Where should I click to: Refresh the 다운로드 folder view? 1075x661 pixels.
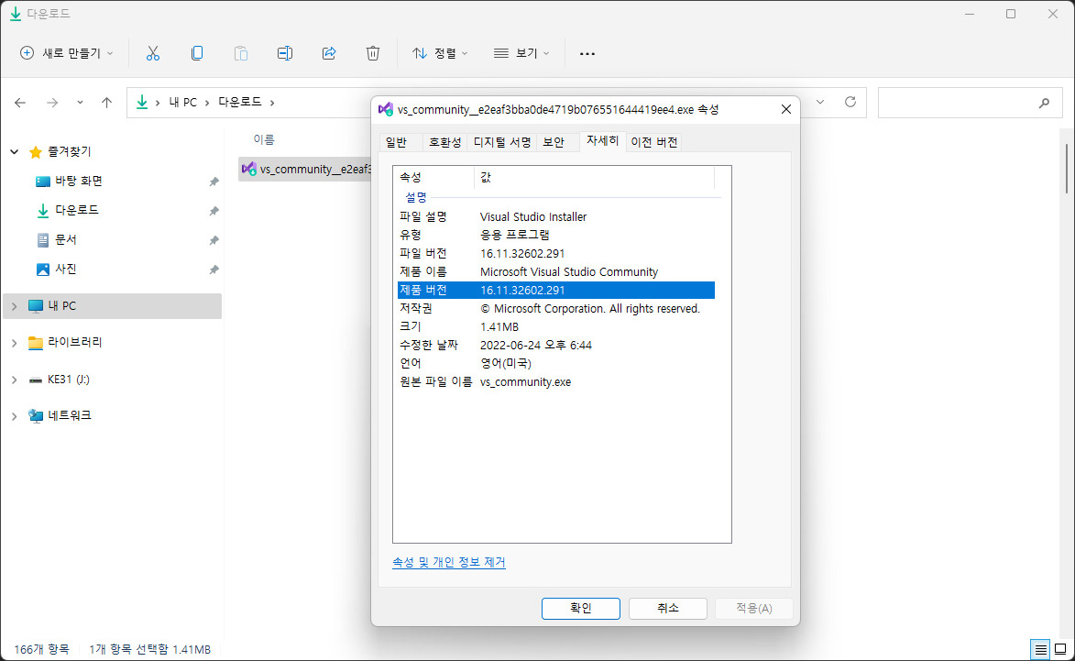850,102
